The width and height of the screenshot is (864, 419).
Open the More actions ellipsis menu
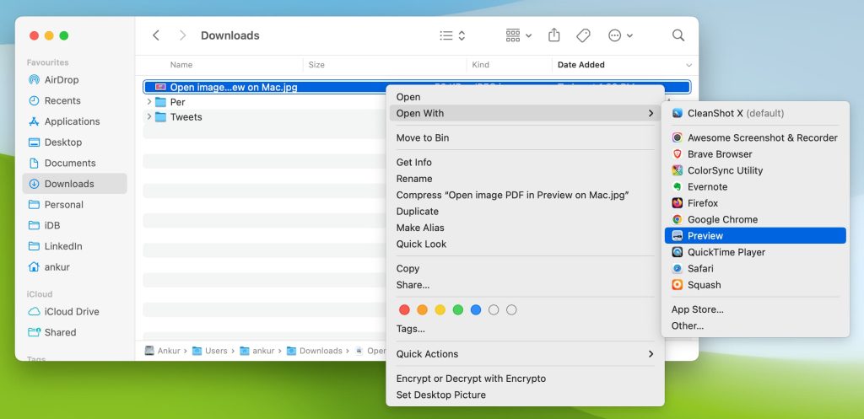(x=620, y=35)
